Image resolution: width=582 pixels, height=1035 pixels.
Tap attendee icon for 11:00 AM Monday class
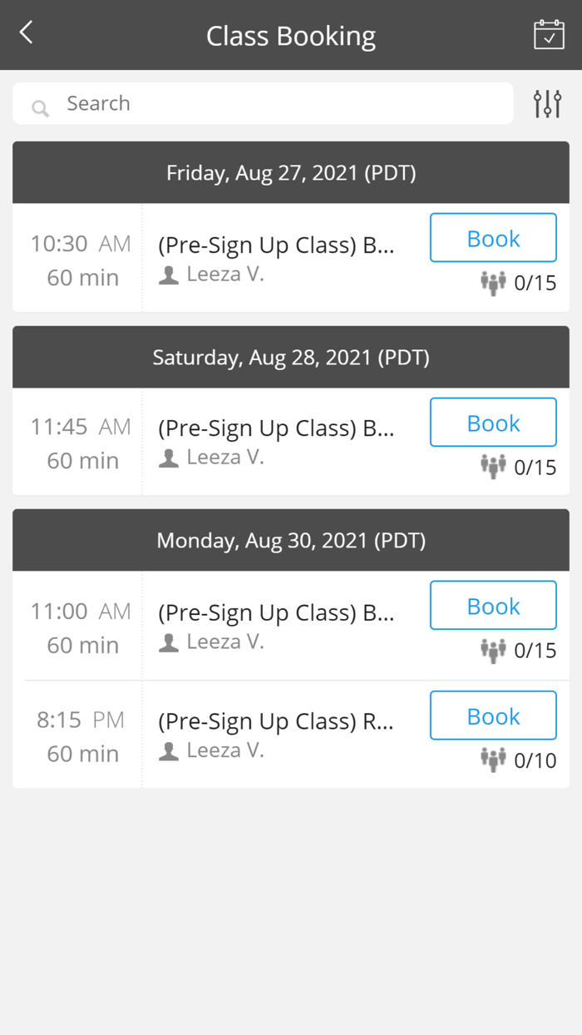click(493, 650)
